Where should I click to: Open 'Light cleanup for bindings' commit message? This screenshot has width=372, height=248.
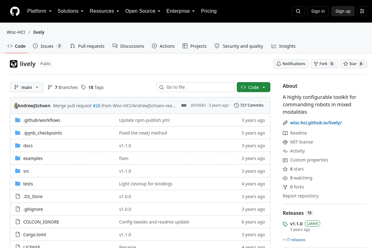pos(146,184)
